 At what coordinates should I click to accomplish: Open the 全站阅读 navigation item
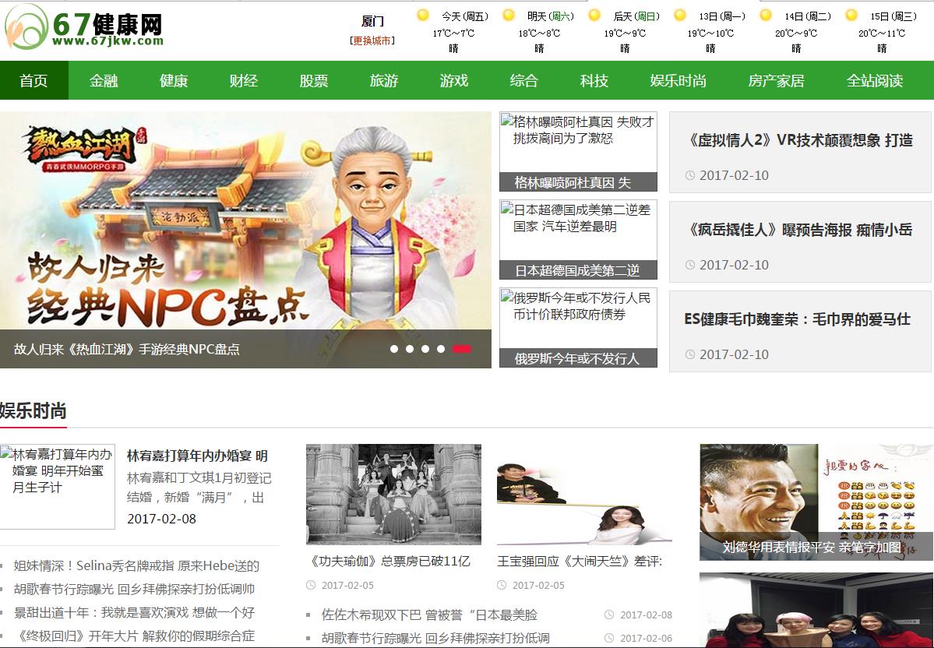coord(875,80)
